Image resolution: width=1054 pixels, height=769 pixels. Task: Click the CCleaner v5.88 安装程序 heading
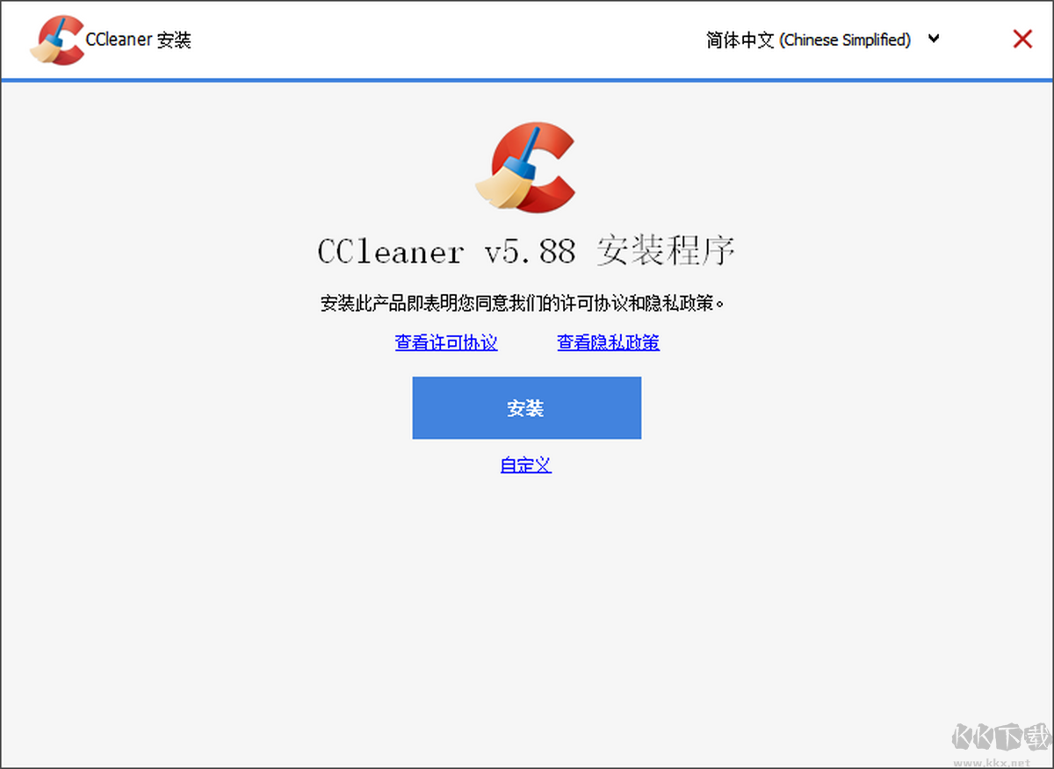click(x=526, y=252)
